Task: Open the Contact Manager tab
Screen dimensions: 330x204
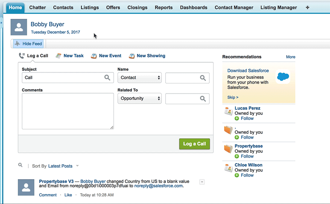Action: [234, 8]
